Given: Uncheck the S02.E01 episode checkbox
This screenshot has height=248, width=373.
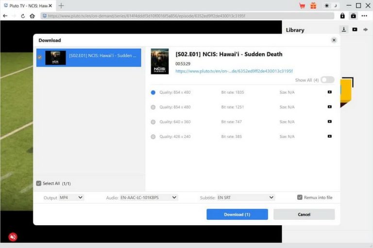Looking at the screenshot, I should click(x=40, y=57).
